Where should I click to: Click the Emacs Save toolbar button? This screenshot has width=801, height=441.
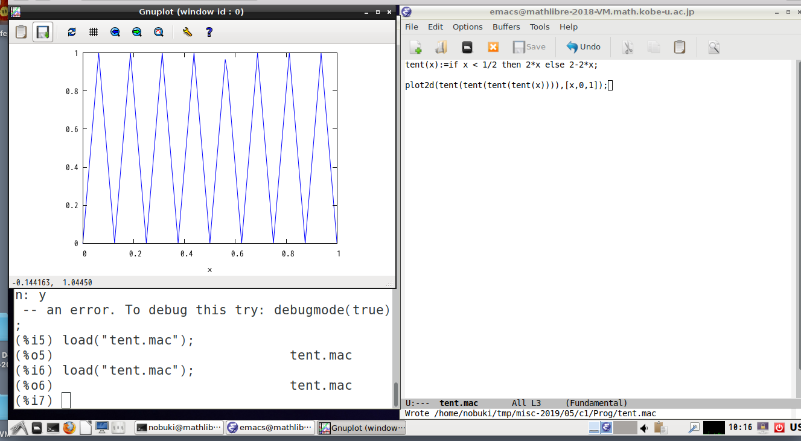click(x=529, y=47)
